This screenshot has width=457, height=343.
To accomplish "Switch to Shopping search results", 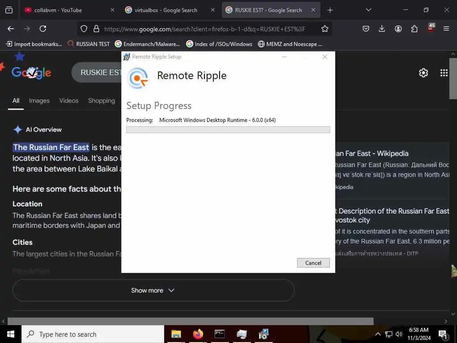I will coord(101,100).
